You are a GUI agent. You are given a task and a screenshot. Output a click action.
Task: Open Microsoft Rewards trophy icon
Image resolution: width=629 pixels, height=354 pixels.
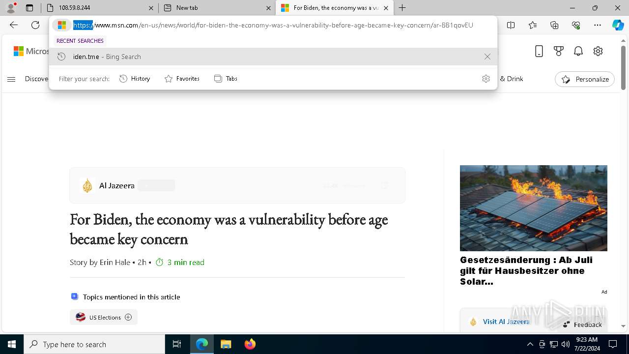point(559,51)
